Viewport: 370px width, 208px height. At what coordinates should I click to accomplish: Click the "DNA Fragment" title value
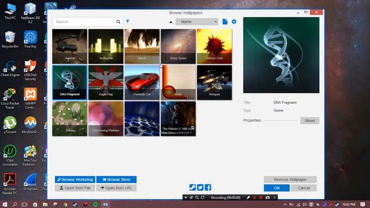pyautogui.click(x=285, y=103)
